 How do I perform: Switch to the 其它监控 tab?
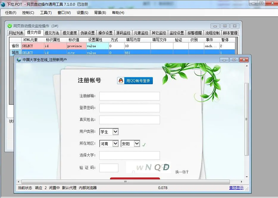point(159,33)
